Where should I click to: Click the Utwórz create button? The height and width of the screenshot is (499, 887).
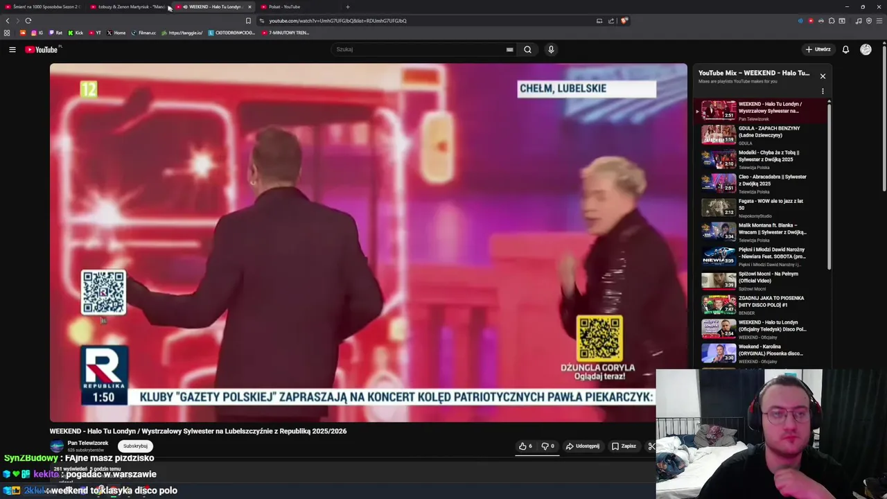pos(818,49)
